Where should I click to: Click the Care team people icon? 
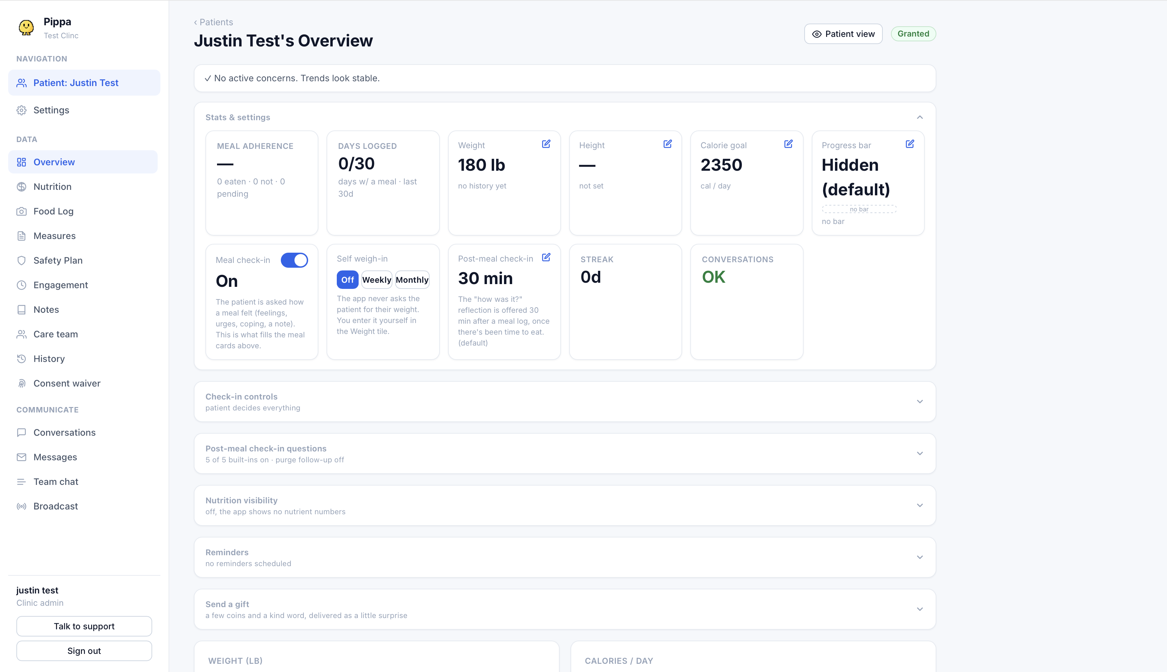point(22,334)
